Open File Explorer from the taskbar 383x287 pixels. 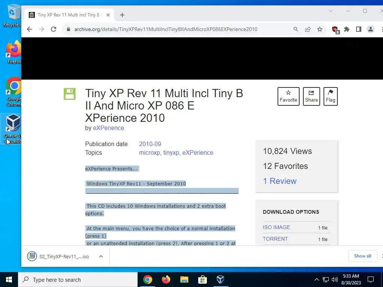click(184, 280)
